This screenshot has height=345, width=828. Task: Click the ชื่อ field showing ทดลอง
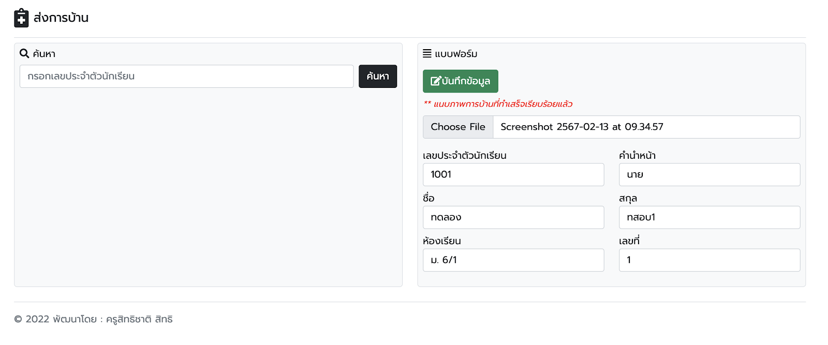click(513, 217)
